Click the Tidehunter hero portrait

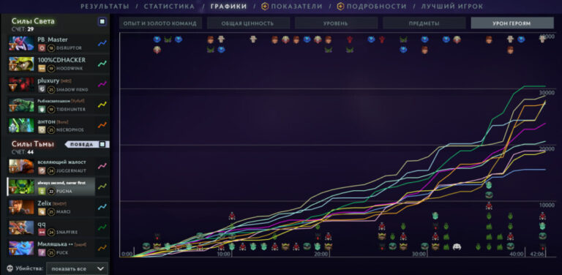pos(21,105)
